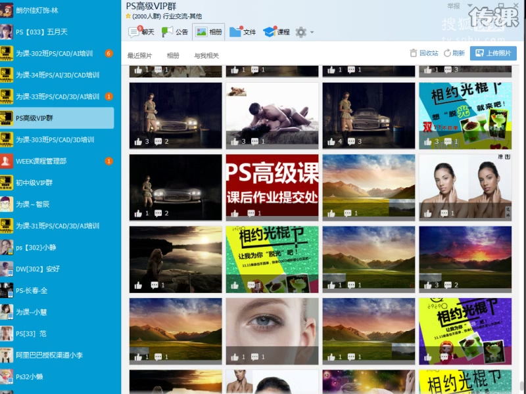Viewport: 526px width, 394px height.
Task: Click avatar of 为课-34班PS/AI/3D/CAD培训
Action: tap(7, 75)
